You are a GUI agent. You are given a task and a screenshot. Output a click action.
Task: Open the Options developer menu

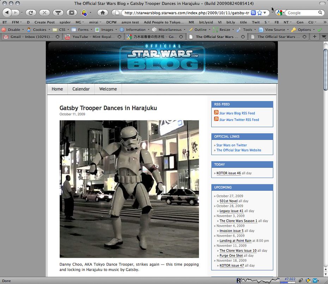303,30
